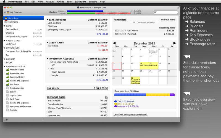This screenshot has height=138, width=221.
Task: Click the search magnifier icon
Action: coord(155,12)
